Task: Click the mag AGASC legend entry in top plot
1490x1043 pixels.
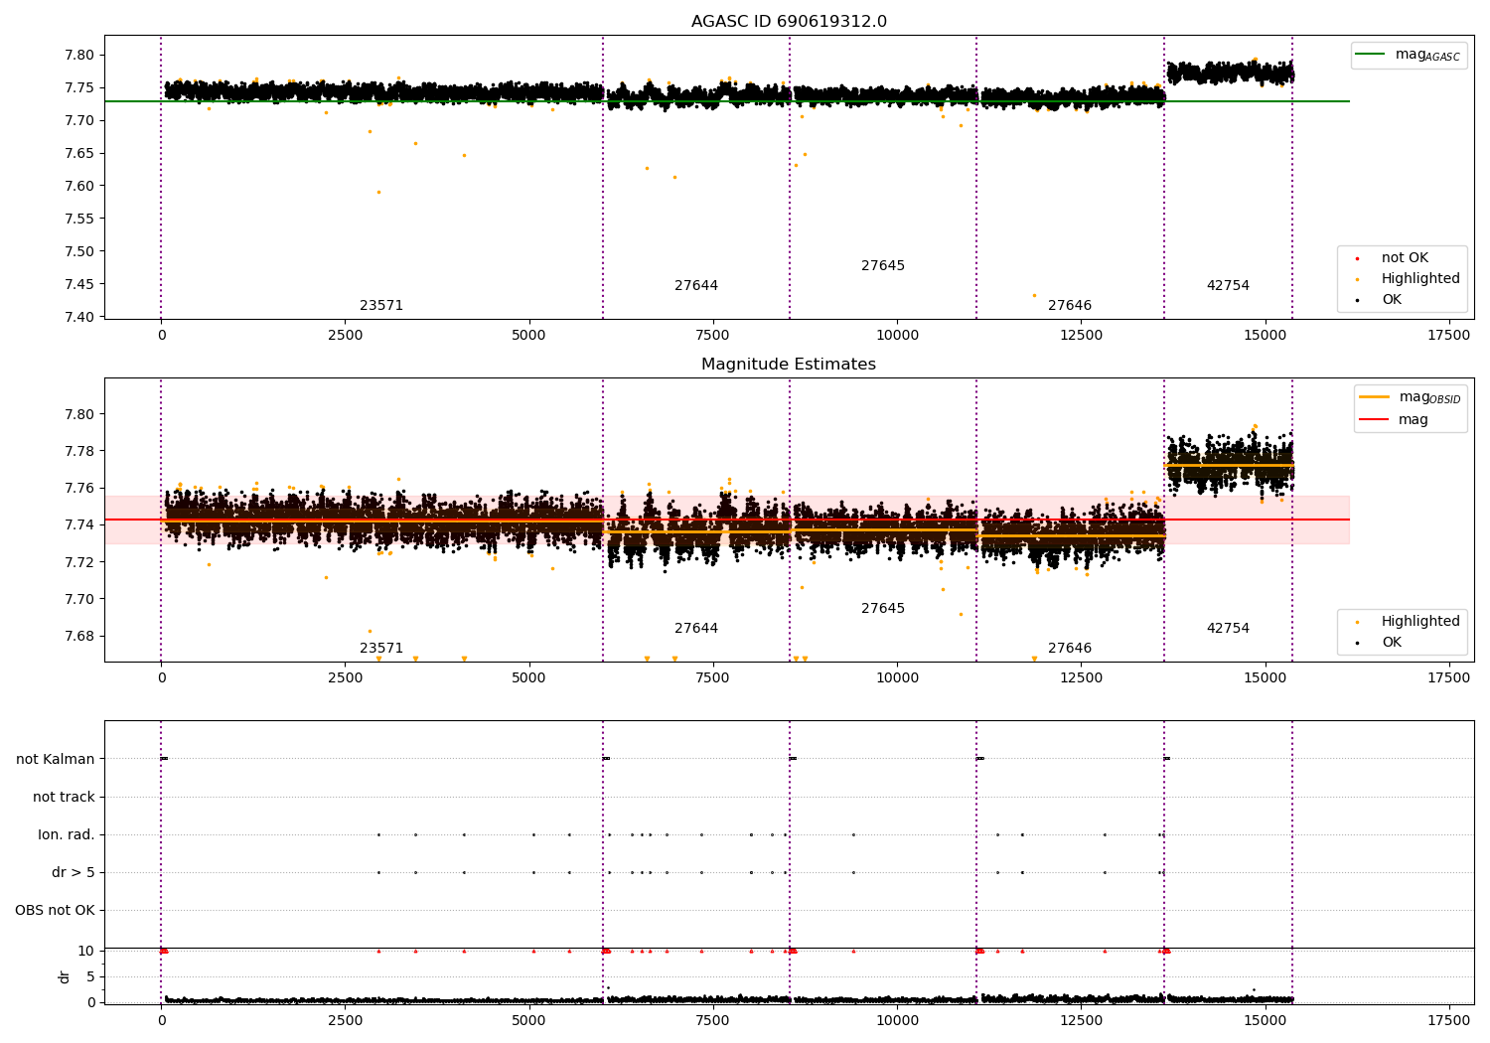Action: click(1409, 55)
